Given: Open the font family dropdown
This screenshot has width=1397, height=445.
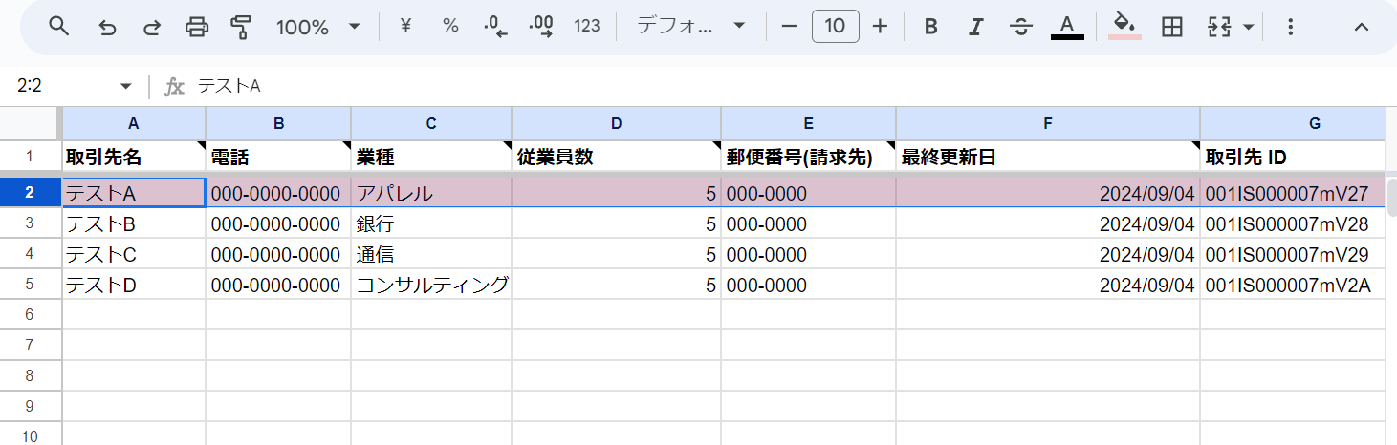Looking at the screenshot, I should (x=690, y=26).
